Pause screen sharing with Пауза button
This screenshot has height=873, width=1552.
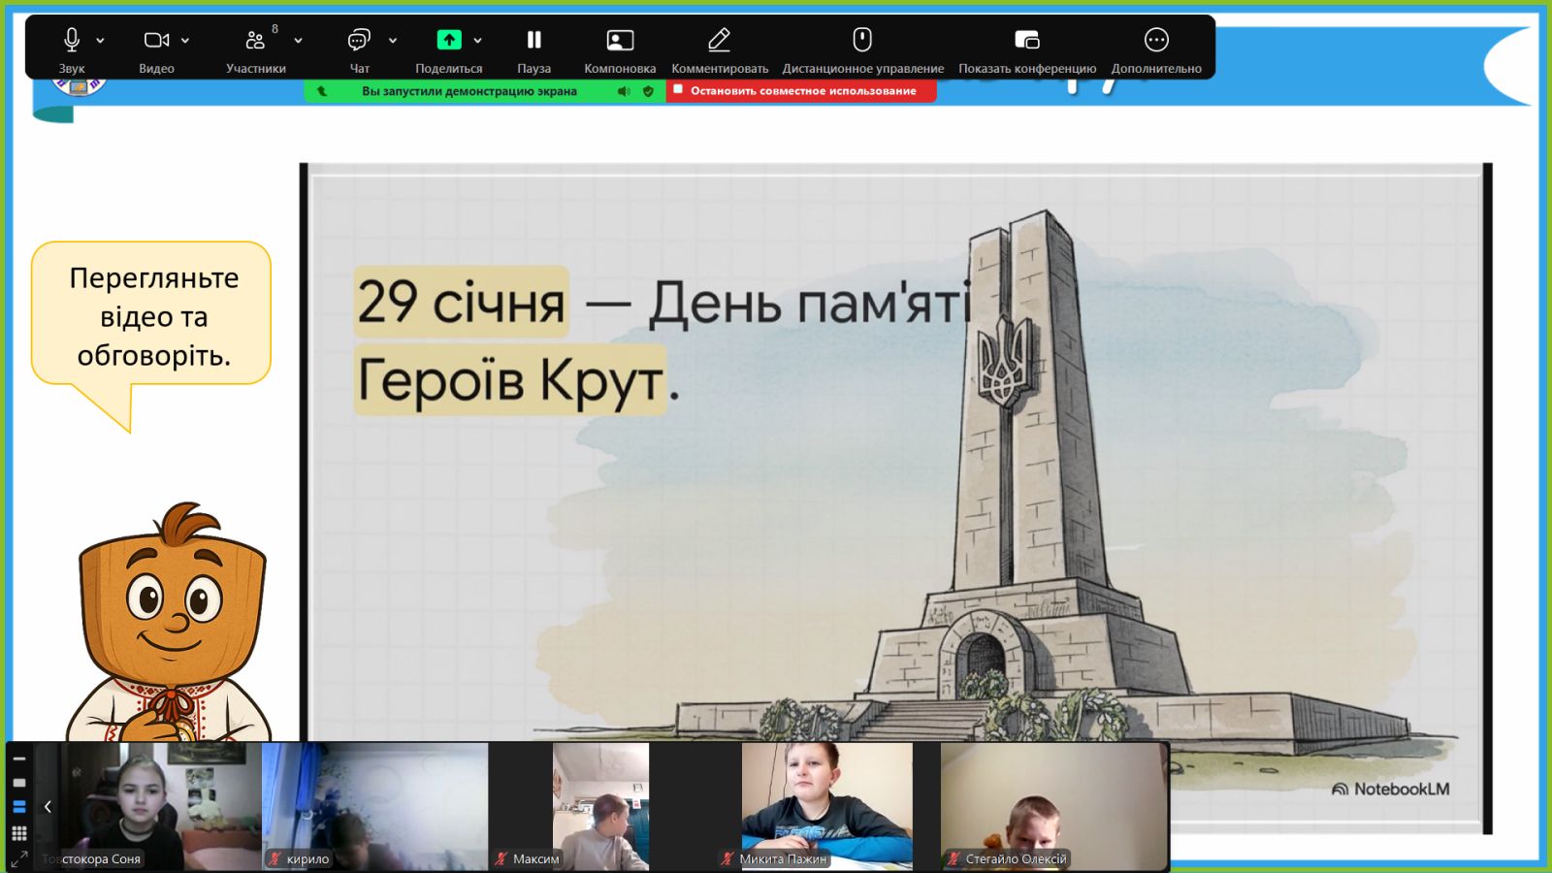(533, 41)
